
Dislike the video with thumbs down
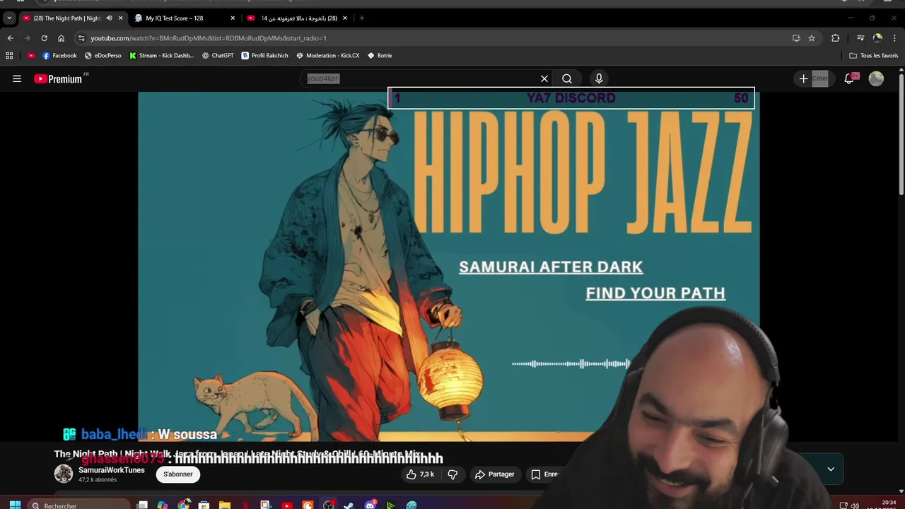[453, 474]
